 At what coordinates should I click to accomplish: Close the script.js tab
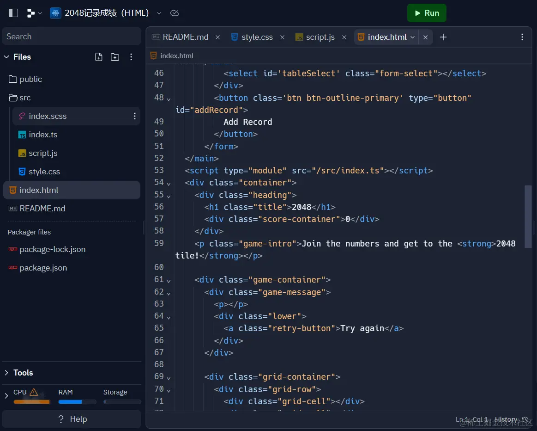click(344, 37)
